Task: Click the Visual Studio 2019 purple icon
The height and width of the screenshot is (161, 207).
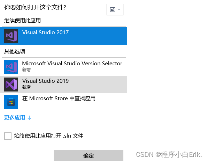Action: (x=11, y=85)
